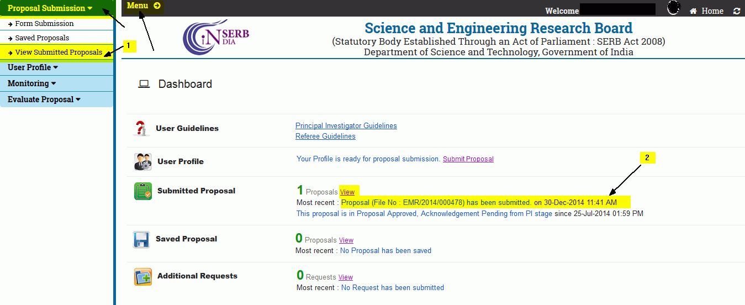Viewport: 745px width, 305px height.
Task: Open the Referee Guidelines link
Action: 325,136
